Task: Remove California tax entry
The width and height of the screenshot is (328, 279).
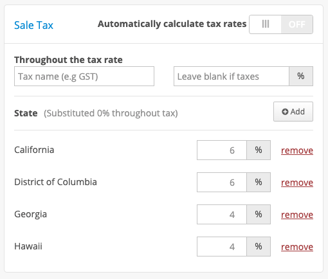Action: [297, 150]
